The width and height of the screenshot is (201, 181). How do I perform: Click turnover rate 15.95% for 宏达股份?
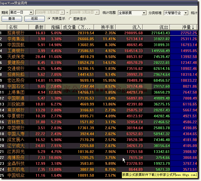coord(109,80)
